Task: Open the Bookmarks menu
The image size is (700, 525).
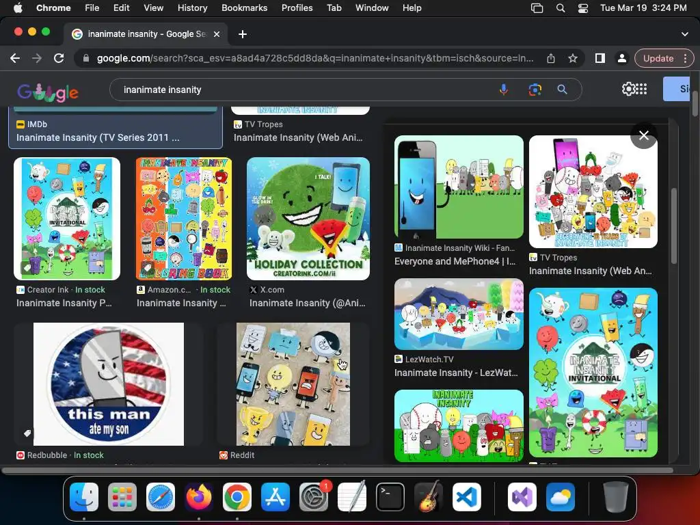Action: 244,8
